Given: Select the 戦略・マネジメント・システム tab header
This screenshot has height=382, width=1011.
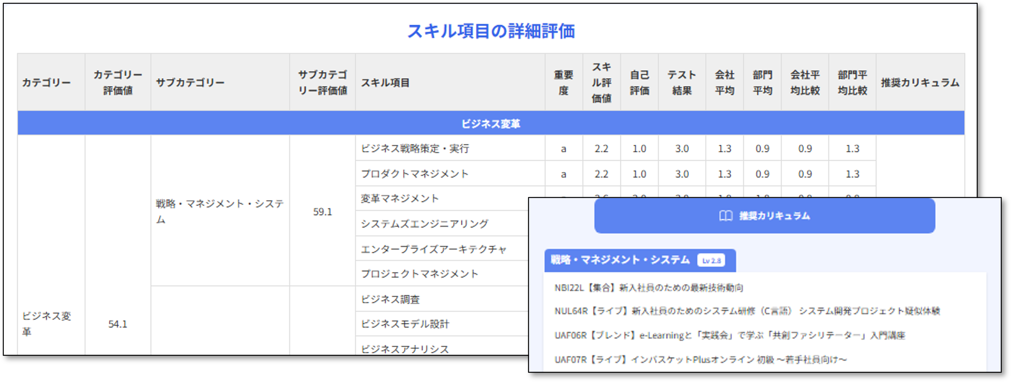Looking at the screenshot, I should click(x=620, y=260).
